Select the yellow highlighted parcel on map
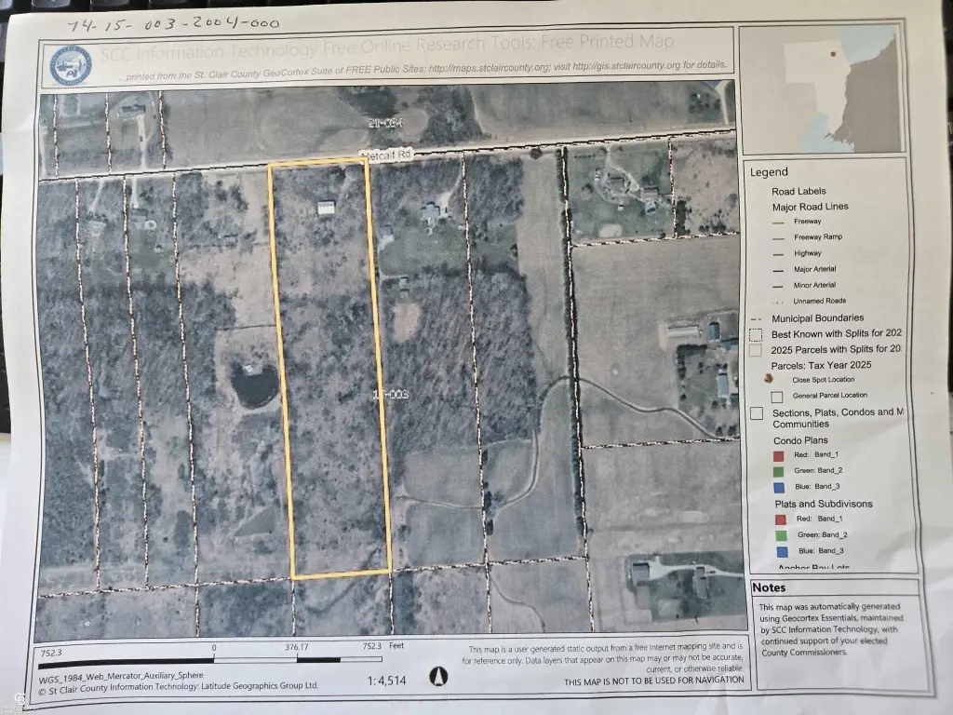The image size is (953, 715). (330, 372)
